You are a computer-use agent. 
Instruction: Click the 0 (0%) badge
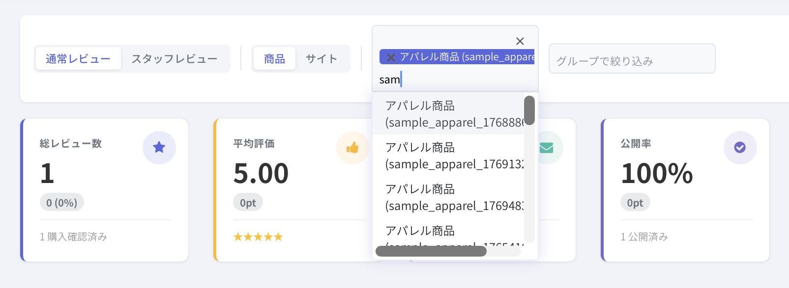(62, 203)
